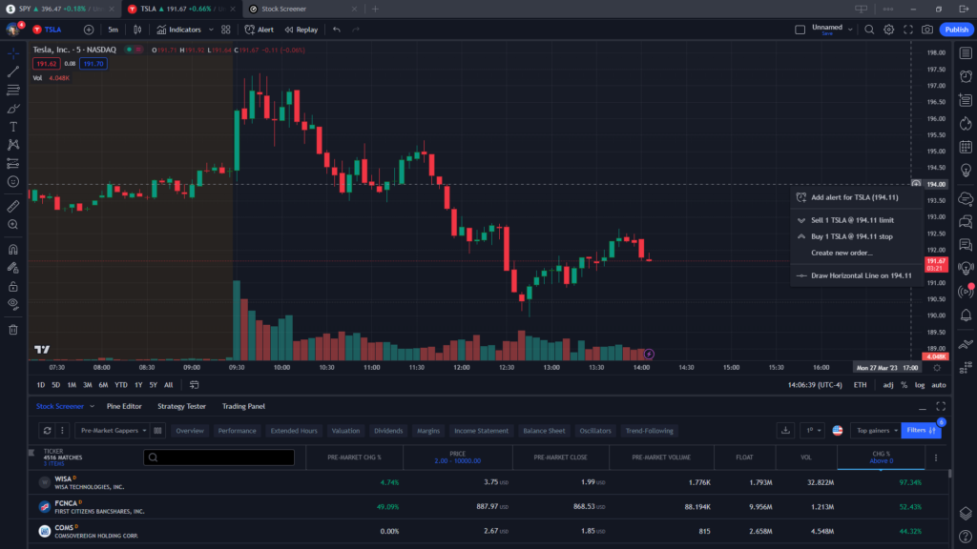Screen dimensions: 977x549
Task: Click the blue 191.70 buy price box
Action: click(94, 64)
